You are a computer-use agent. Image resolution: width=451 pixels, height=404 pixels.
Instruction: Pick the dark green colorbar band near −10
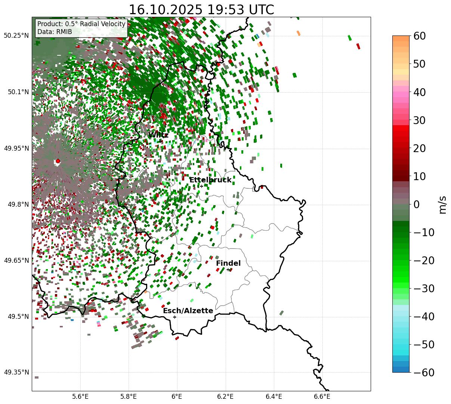(x=401, y=230)
